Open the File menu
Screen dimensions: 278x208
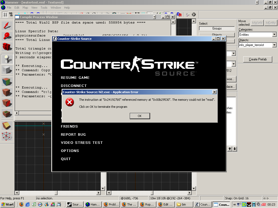coord(9,8)
